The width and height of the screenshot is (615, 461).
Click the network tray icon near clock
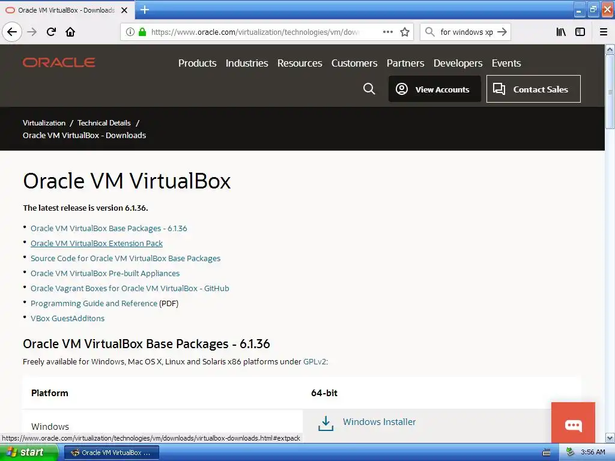(570, 452)
